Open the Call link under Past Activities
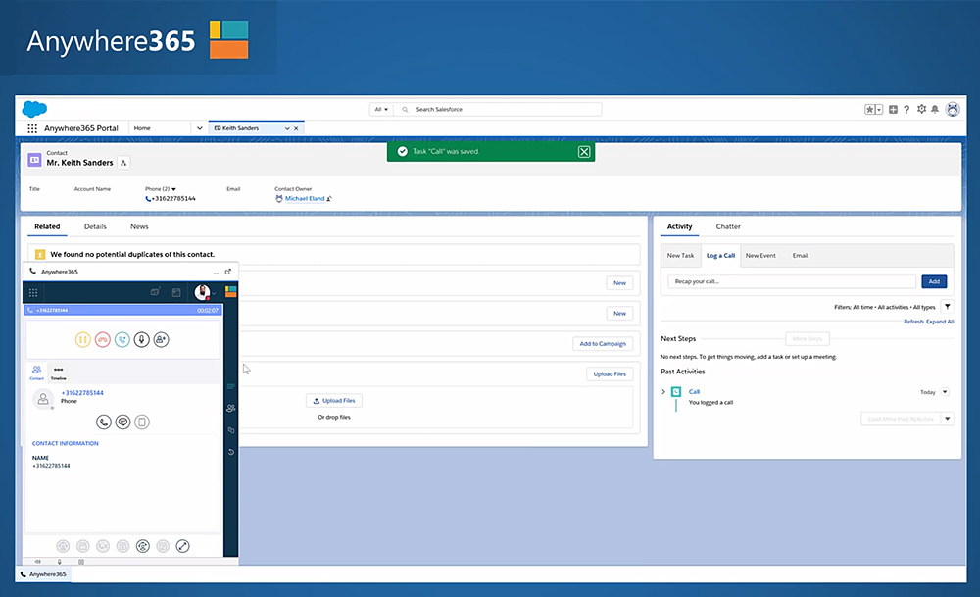The height and width of the screenshot is (597, 980). pos(694,392)
